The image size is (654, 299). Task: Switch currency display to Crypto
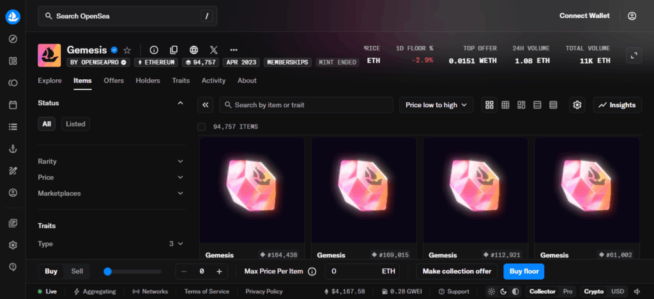pyautogui.click(x=594, y=291)
